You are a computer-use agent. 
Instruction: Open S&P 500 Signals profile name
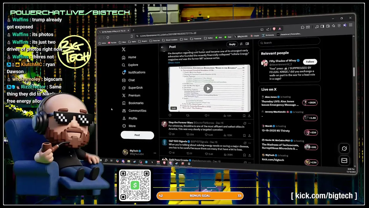(178, 141)
